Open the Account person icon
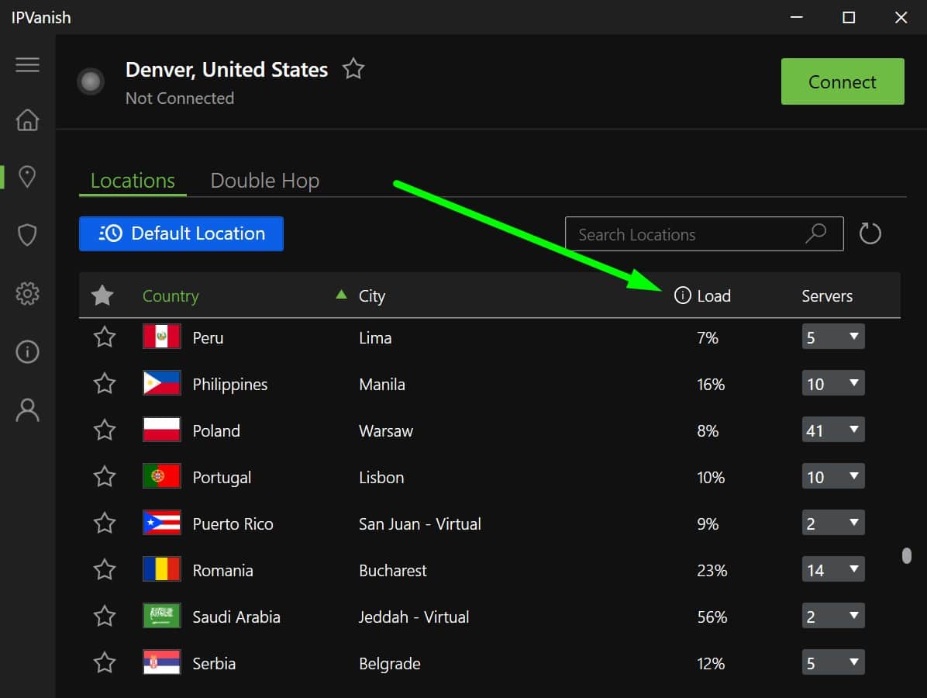 click(27, 410)
